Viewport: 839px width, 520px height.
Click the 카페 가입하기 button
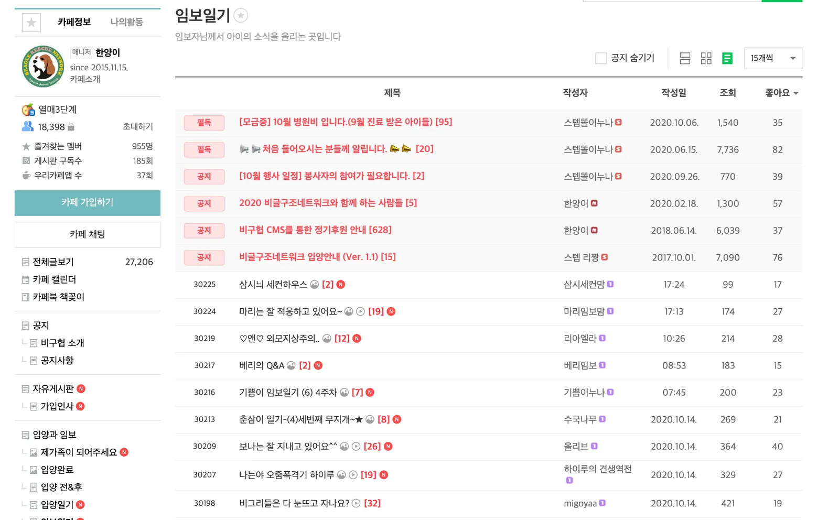(x=88, y=202)
